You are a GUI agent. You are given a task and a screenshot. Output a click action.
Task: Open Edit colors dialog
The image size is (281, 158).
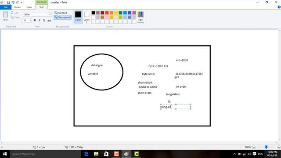pos(140,17)
